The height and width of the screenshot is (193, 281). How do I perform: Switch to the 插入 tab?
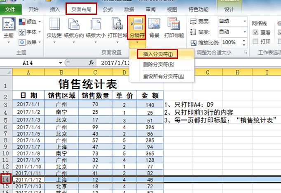click(x=55, y=9)
